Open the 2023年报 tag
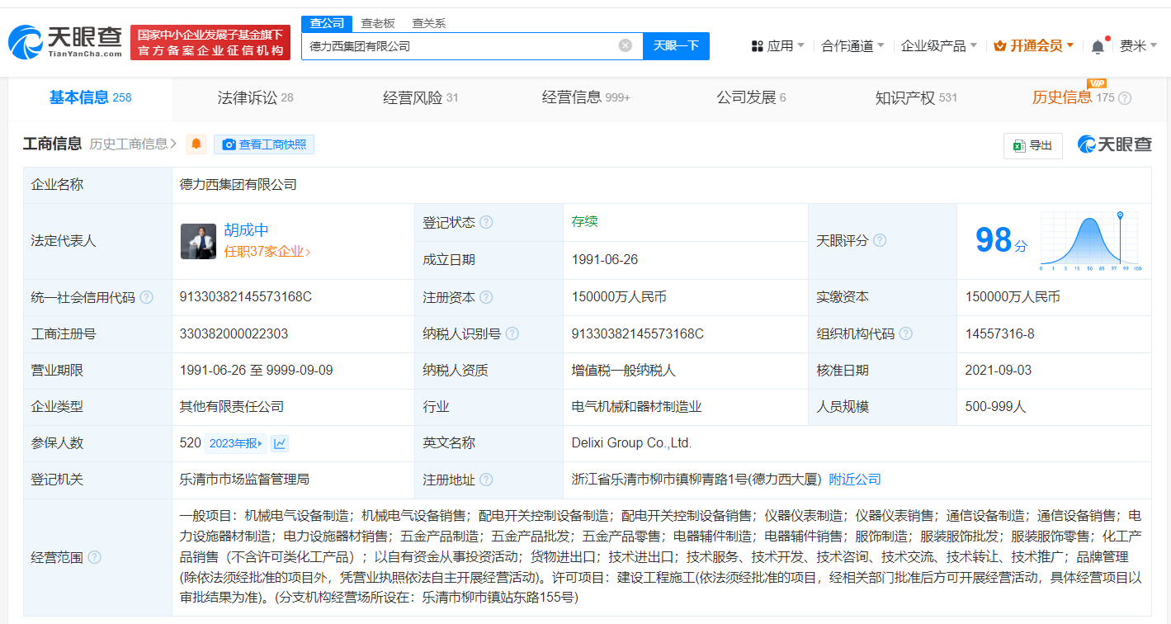Viewport: 1171px width, 624px height. click(236, 443)
